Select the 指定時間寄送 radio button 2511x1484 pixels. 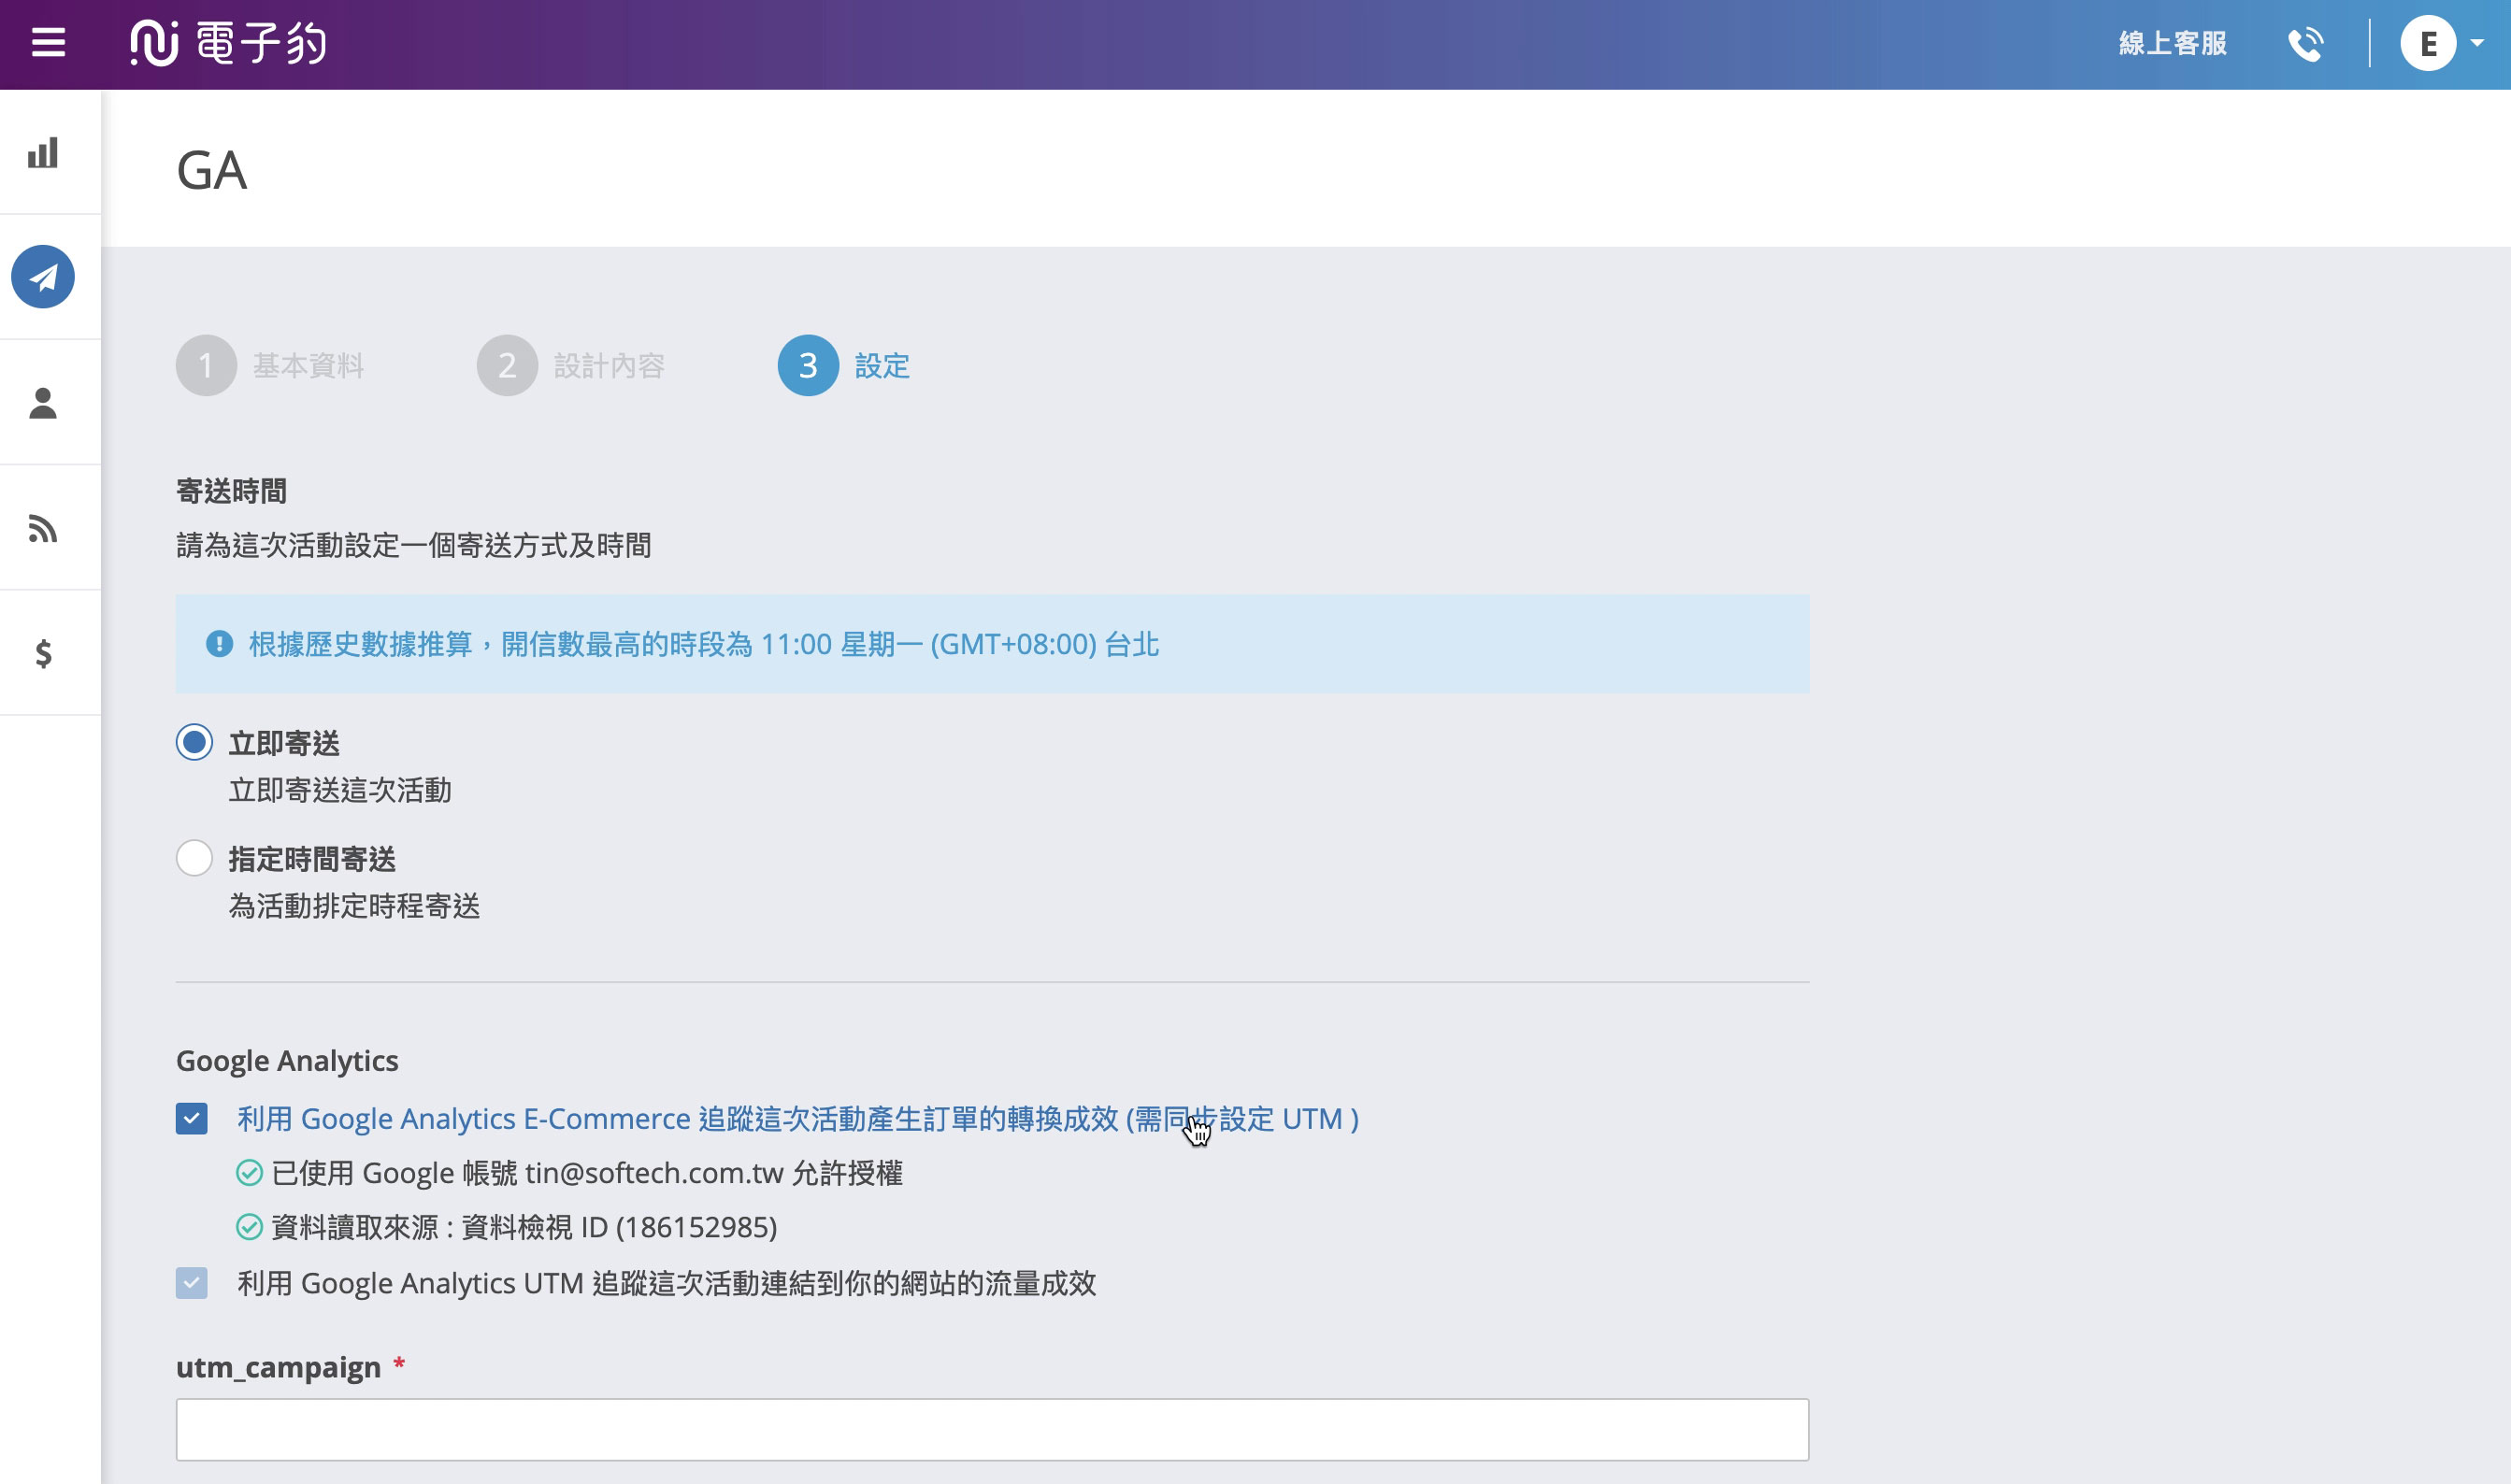(x=194, y=858)
